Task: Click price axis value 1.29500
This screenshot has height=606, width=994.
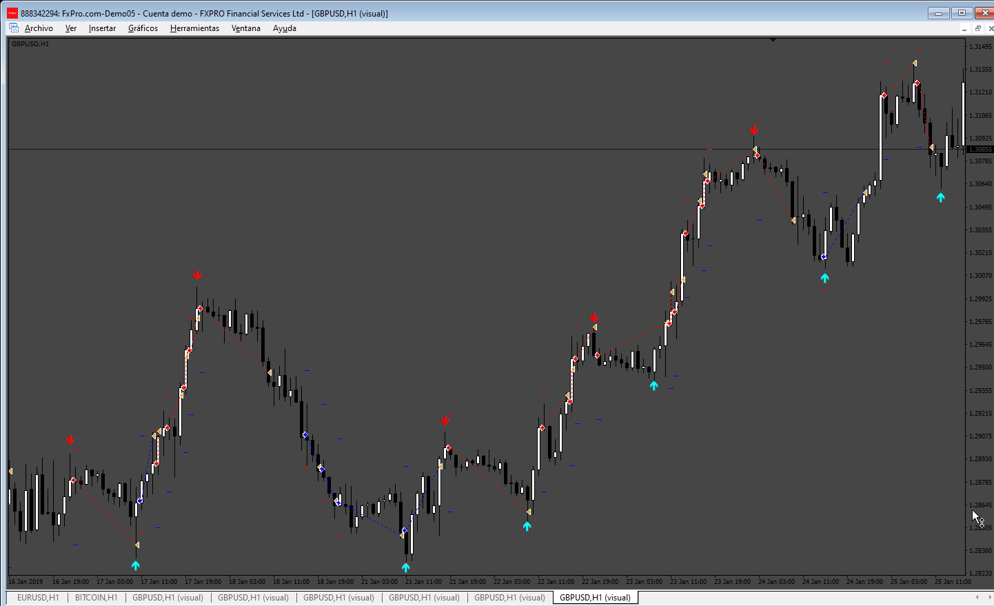Action: (x=980, y=367)
